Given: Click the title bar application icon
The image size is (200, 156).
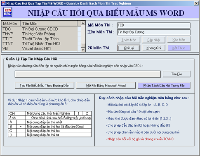Looking at the screenshot, I should tap(3, 3).
